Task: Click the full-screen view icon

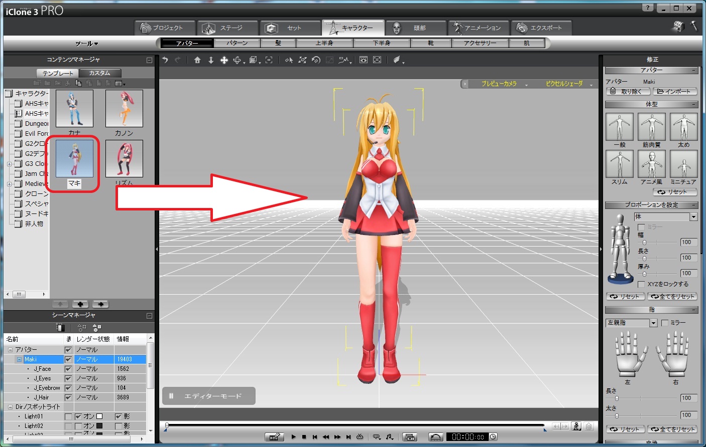Action: click(x=377, y=60)
